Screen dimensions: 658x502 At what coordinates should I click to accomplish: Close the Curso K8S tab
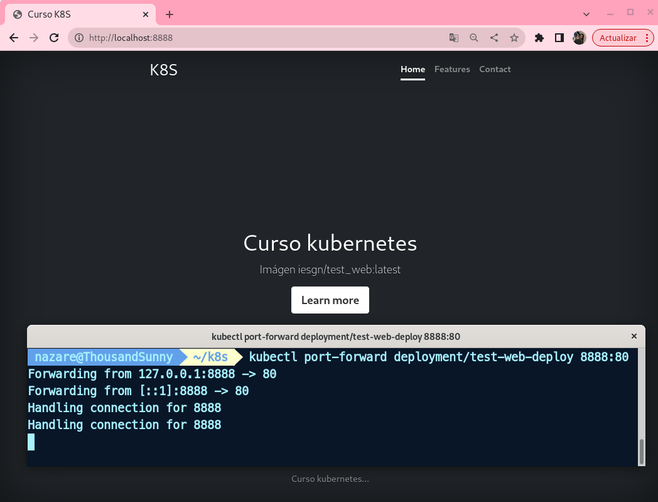pos(146,14)
